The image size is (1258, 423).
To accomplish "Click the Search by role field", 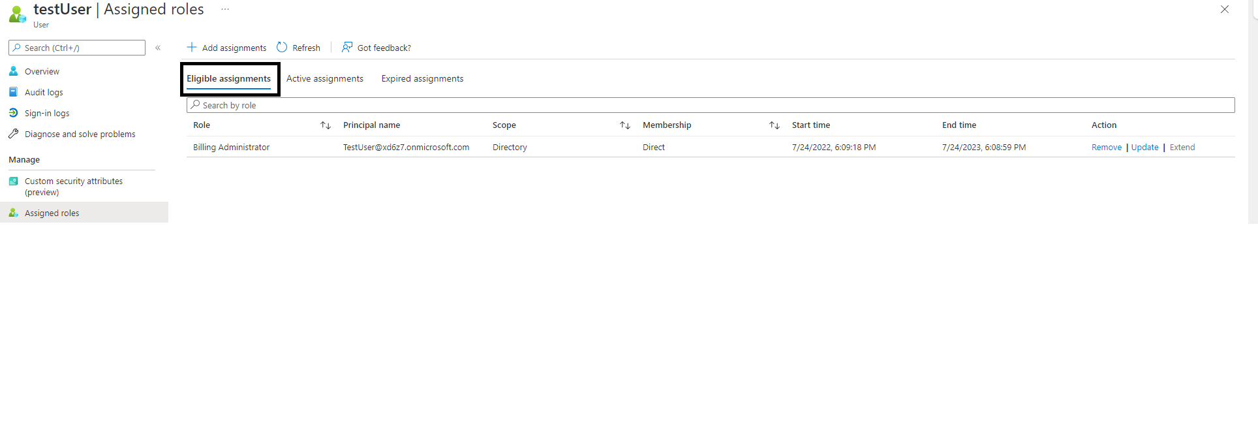I will pyautogui.click(x=710, y=105).
